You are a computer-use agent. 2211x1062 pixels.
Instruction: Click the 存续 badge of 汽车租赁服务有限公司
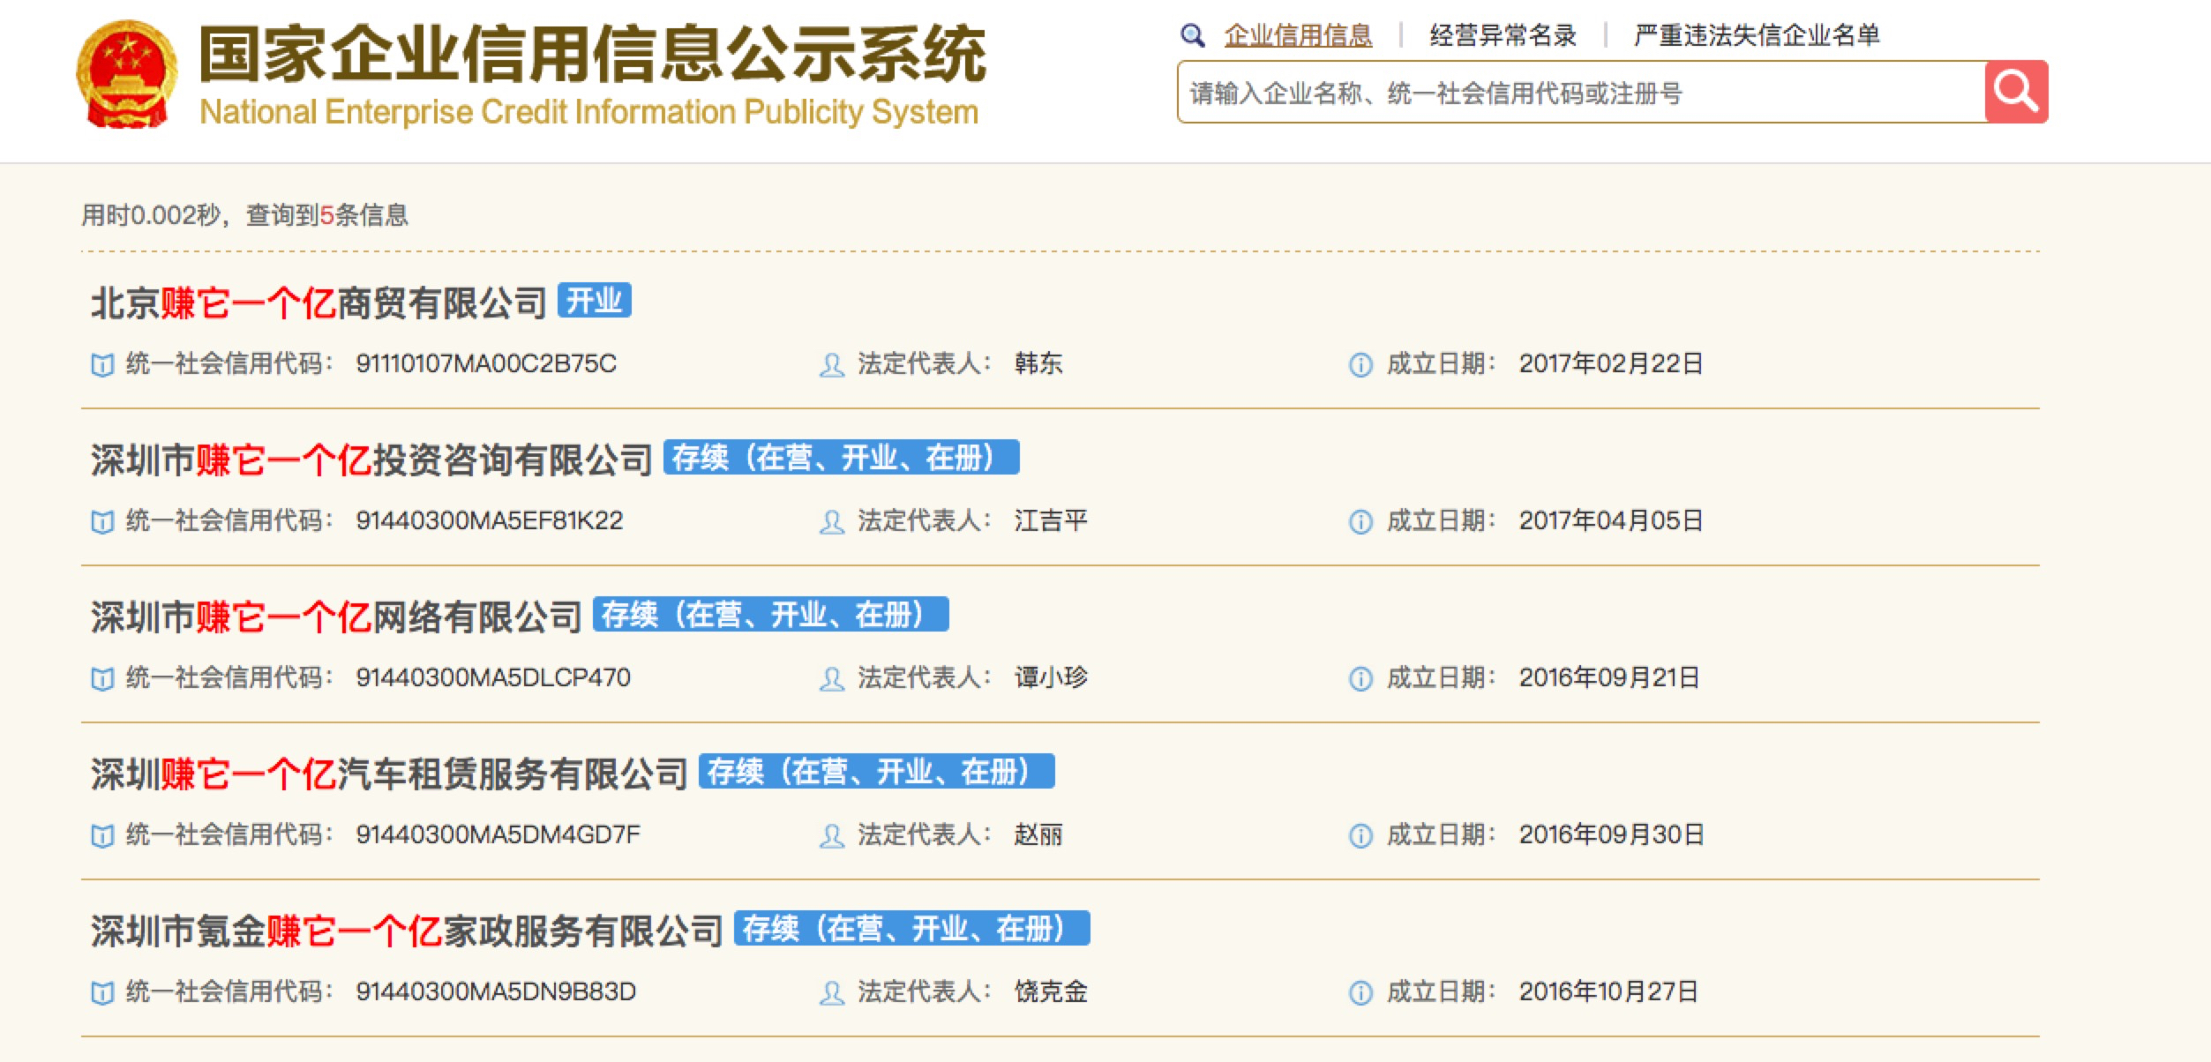[876, 771]
